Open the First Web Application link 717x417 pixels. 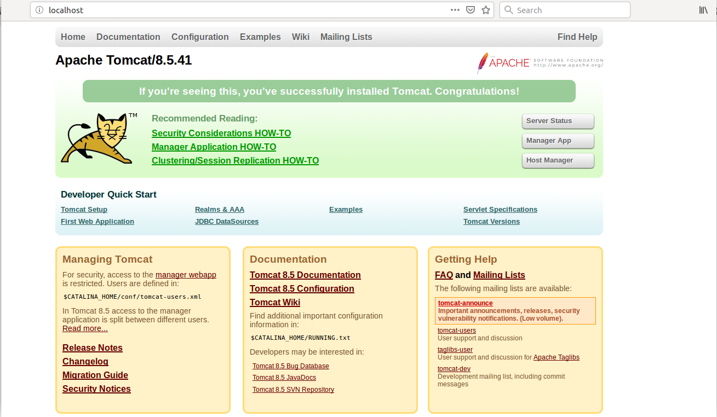[97, 222]
